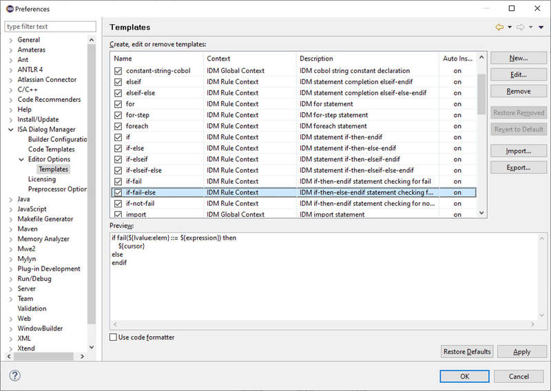Toggle the foreach template checkbox
Image resolution: width=551 pixels, height=391 pixels.
pos(118,126)
